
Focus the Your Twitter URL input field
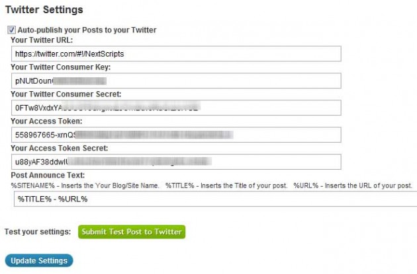[x=176, y=53]
